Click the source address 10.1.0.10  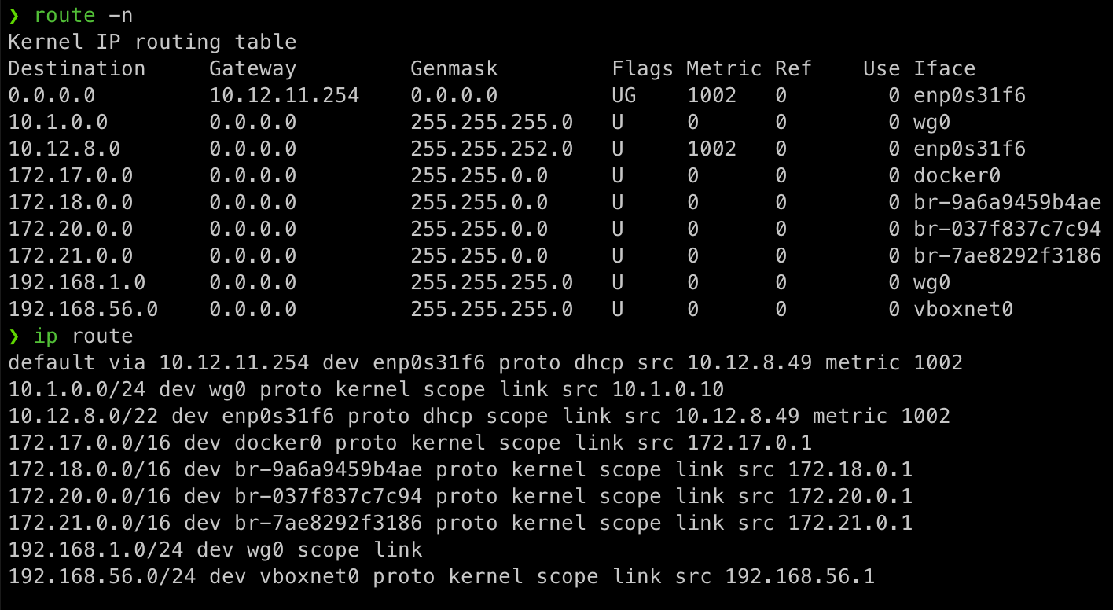point(668,390)
